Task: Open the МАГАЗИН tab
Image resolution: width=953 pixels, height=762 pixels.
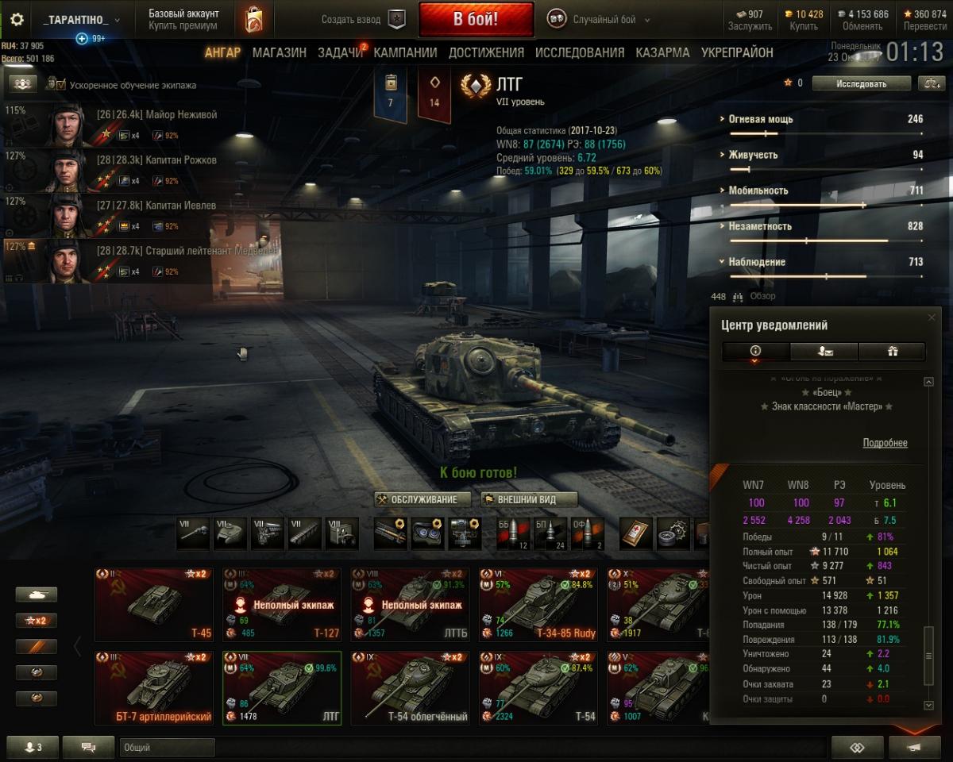Action: pyautogui.click(x=280, y=52)
